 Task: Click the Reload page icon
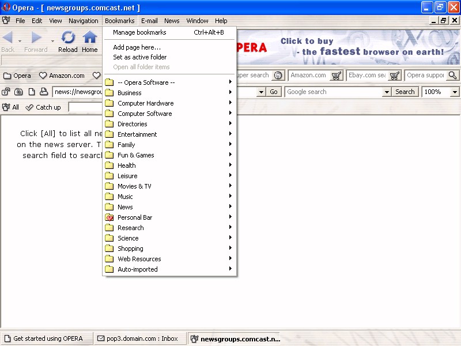coord(68,38)
